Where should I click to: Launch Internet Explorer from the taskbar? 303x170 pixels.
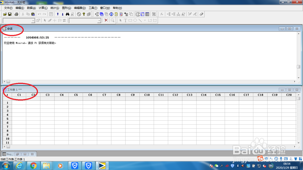(x=19, y=166)
